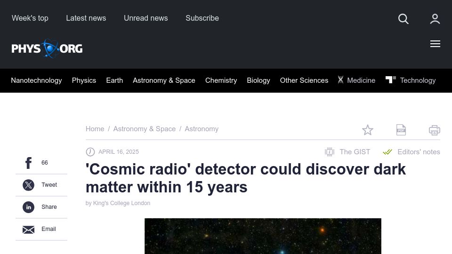Click the Email share label
The image size is (452, 254).
(x=48, y=229)
